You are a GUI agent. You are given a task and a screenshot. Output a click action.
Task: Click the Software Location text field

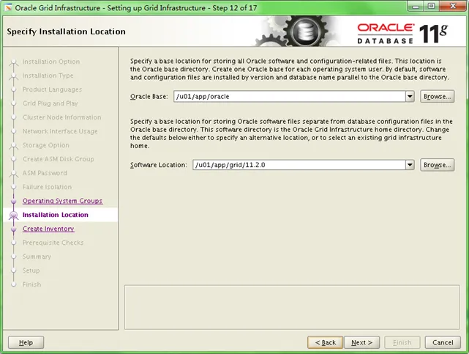pyautogui.click(x=299, y=165)
